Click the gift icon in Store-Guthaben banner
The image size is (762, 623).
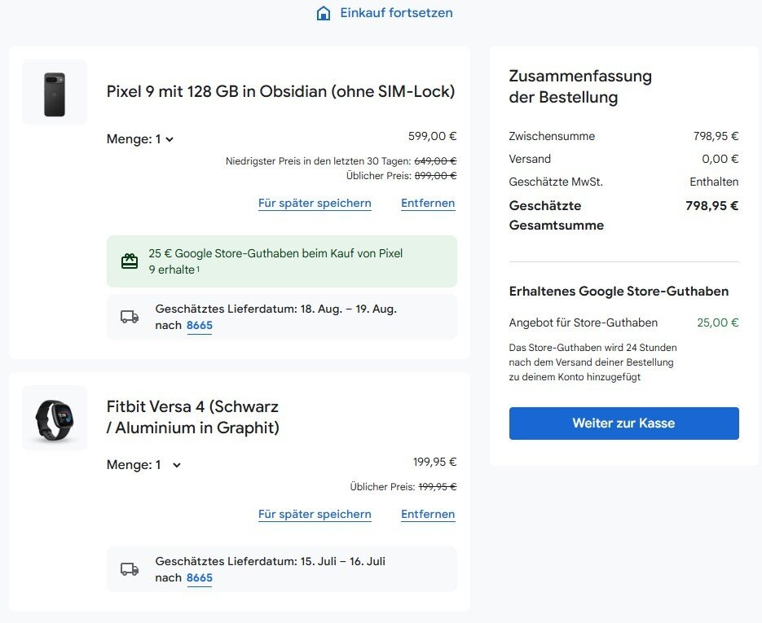[x=130, y=261]
